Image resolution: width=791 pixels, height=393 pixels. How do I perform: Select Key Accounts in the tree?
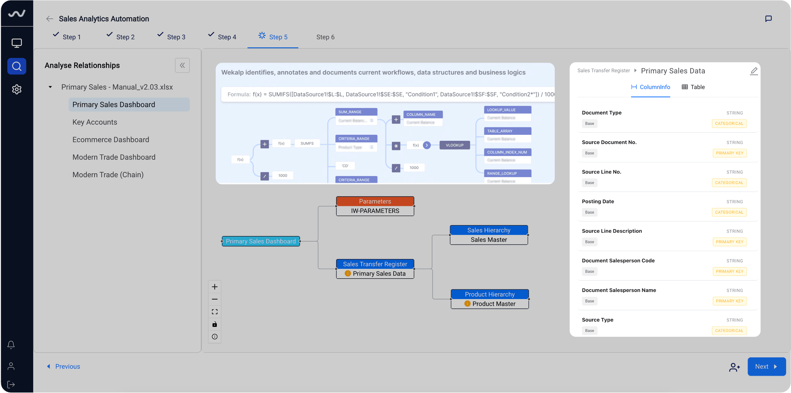click(x=95, y=122)
